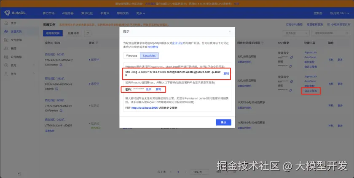Copy the password in the dialog

coord(158,89)
